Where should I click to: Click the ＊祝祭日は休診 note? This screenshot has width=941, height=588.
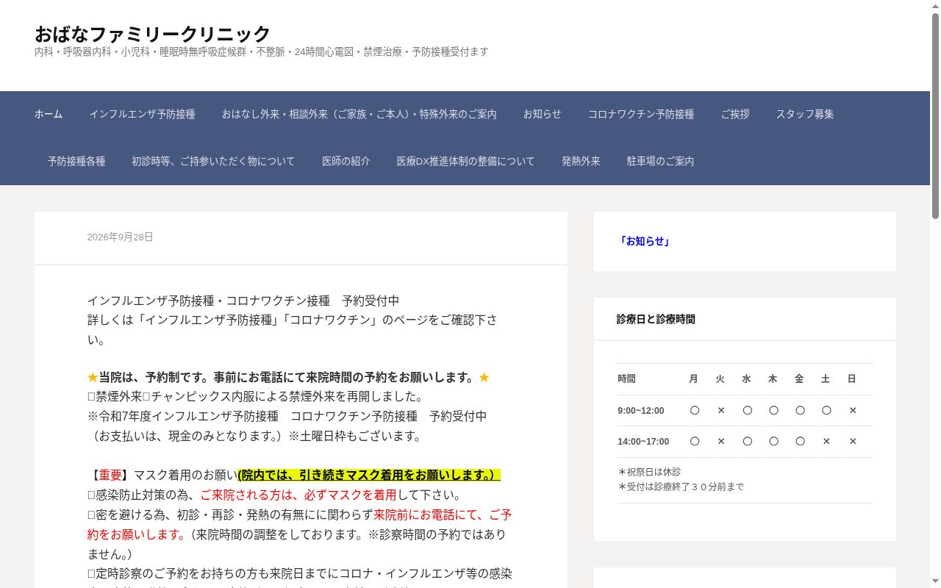tap(649, 472)
